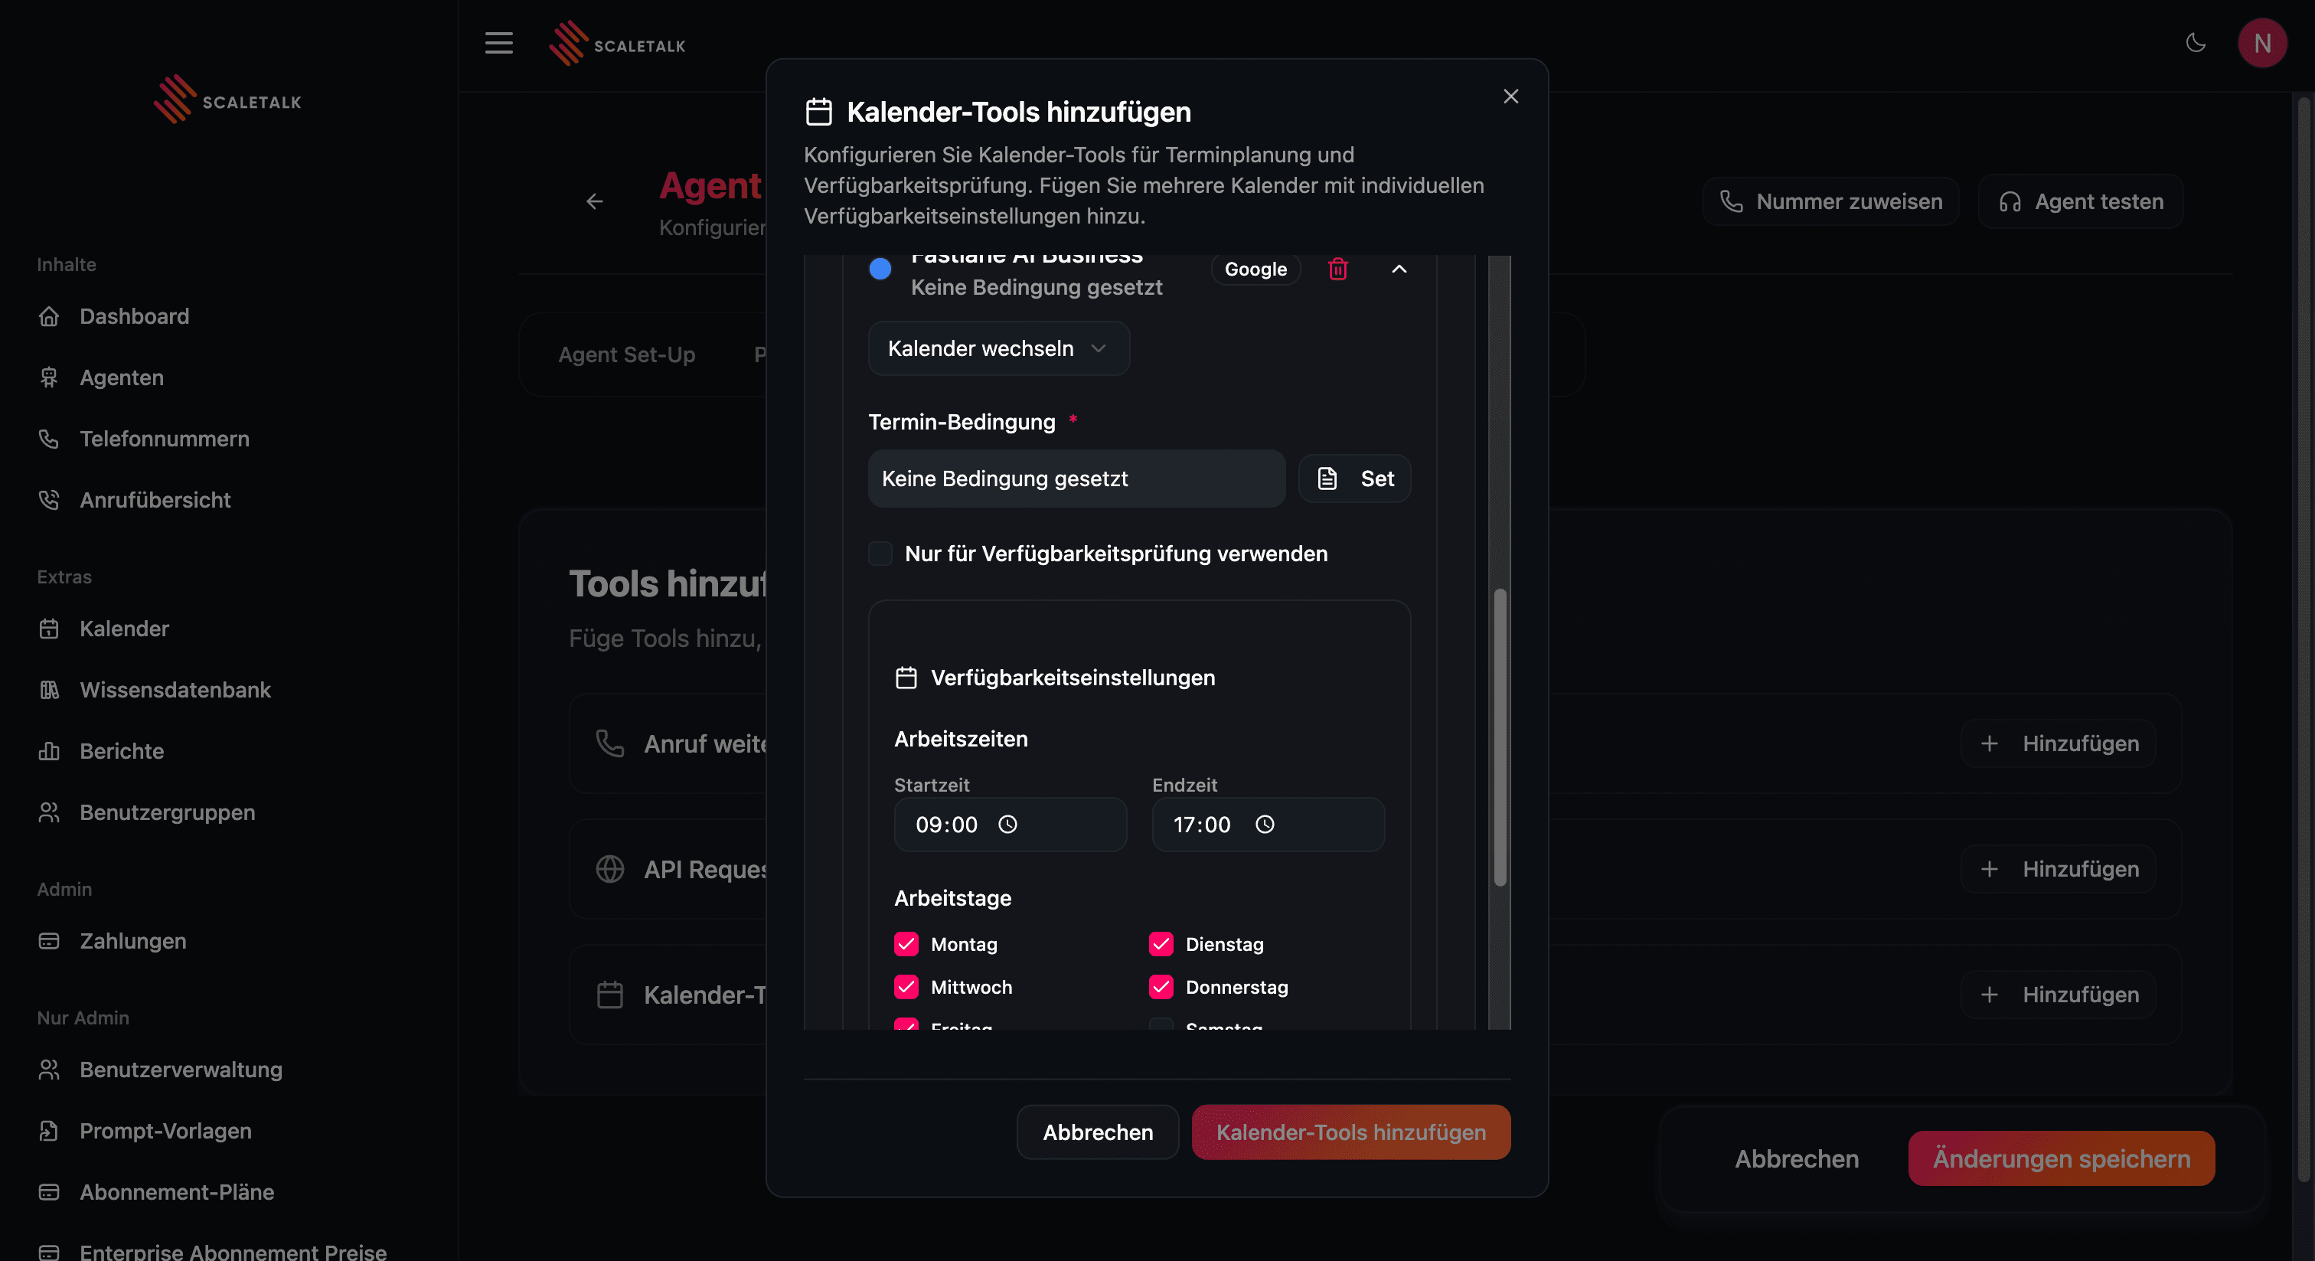Close the Kalender-Tools dialog with X
The height and width of the screenshot is (1261, 2315).
point(1510,96)
